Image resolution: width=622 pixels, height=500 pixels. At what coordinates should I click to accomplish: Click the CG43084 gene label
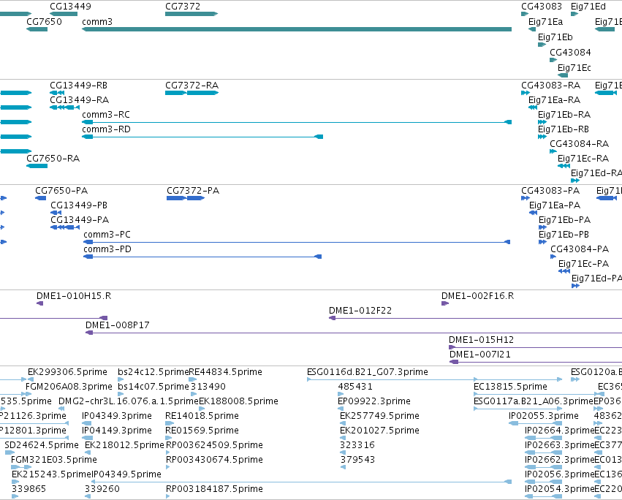[570, 53]
